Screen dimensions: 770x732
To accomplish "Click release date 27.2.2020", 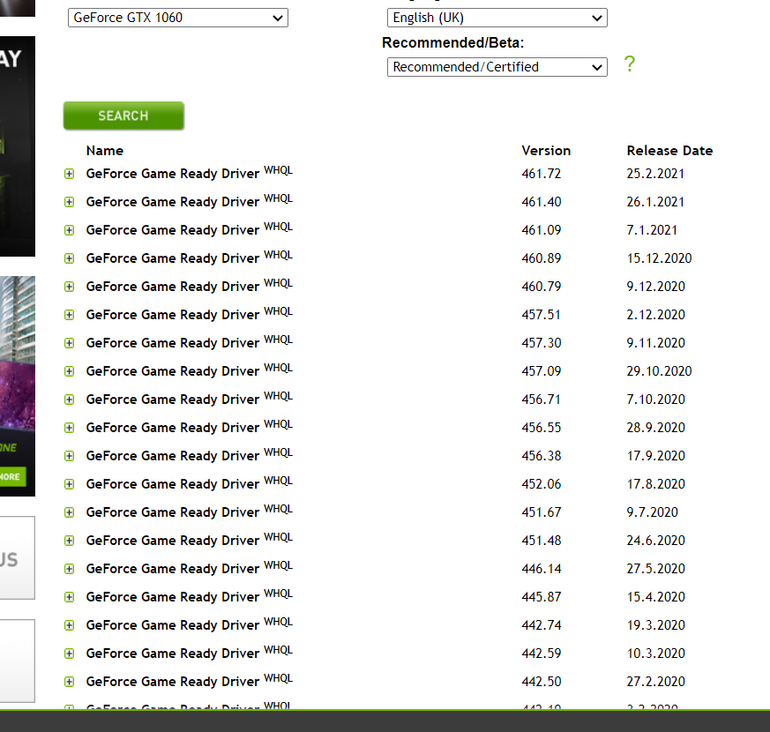I will click(x=655, y=682).
